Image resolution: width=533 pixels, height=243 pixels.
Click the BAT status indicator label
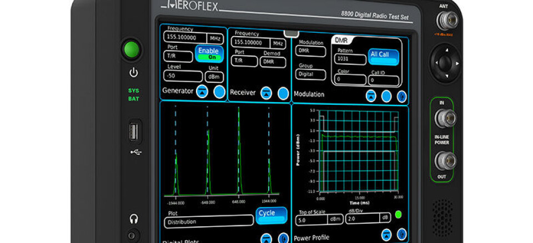[134, 99]
